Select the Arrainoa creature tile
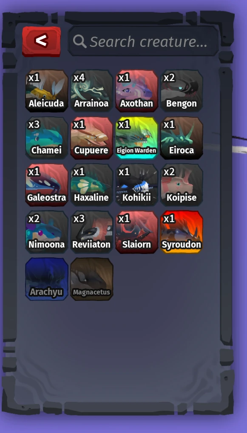247x433 pixels. pos(92,91)
